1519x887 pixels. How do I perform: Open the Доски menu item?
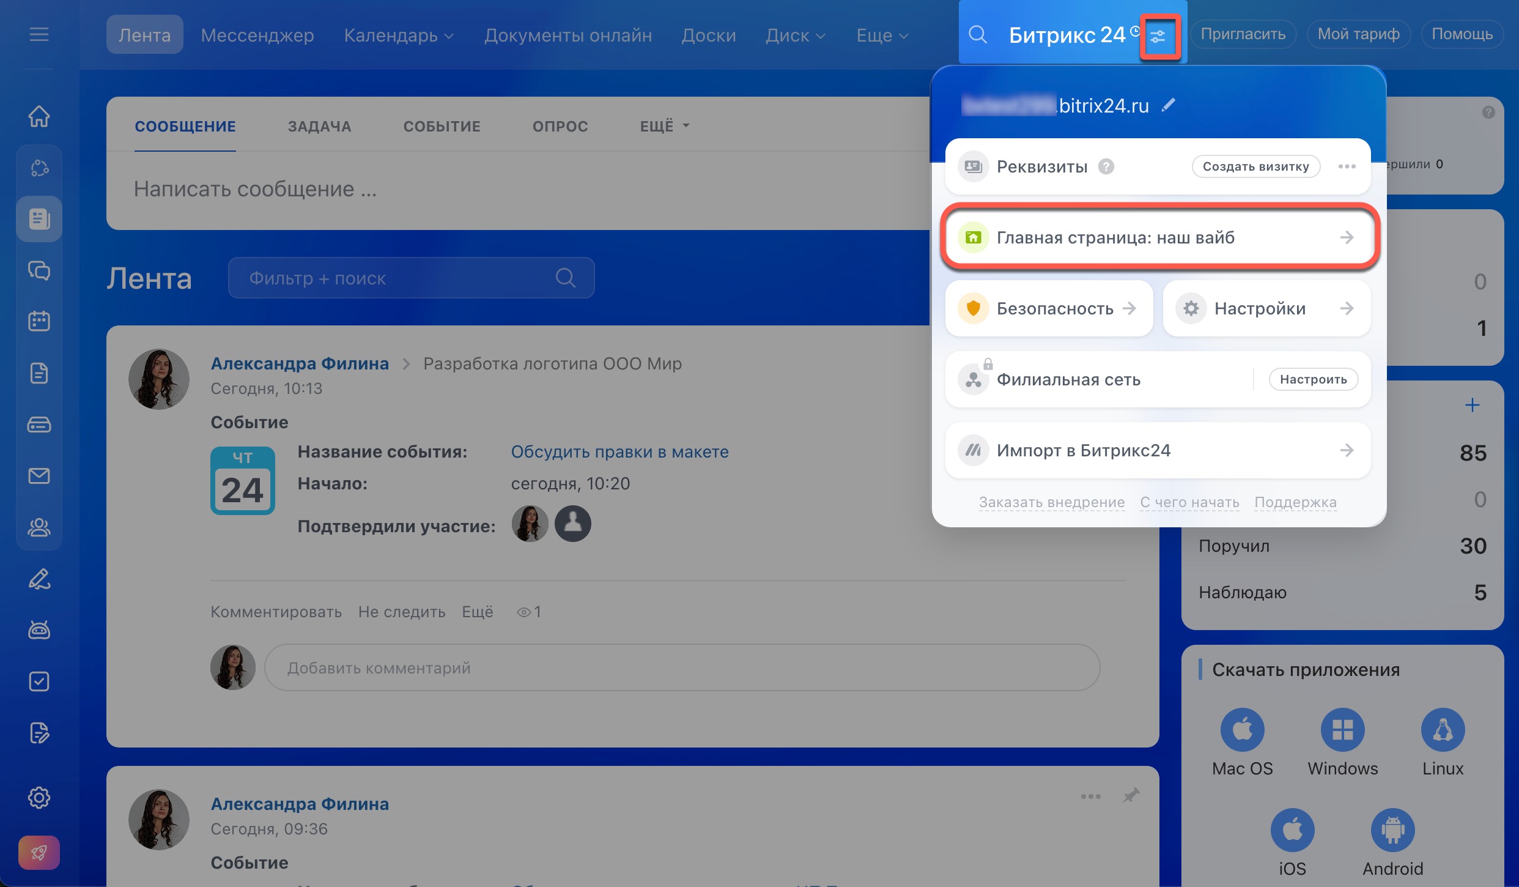tap(709, 35)
